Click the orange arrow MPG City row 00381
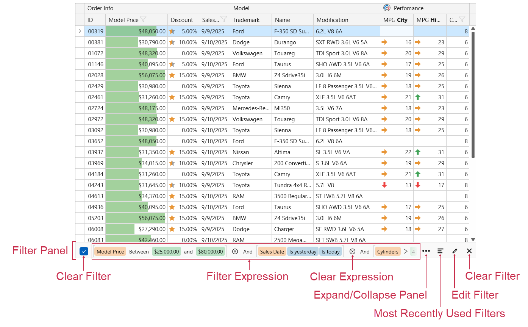The image size is (528, 327). pyautogui.click(x=384, y=42)
